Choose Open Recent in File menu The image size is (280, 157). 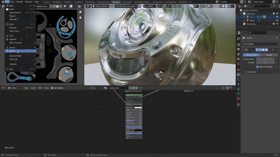point(20,13)
